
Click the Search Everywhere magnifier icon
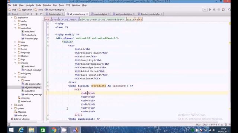(x=229, y=10)
